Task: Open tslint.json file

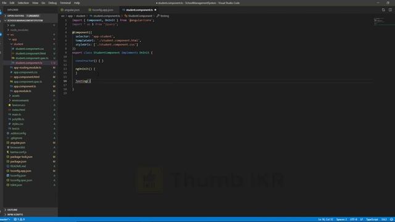Action: pos(16,185)
